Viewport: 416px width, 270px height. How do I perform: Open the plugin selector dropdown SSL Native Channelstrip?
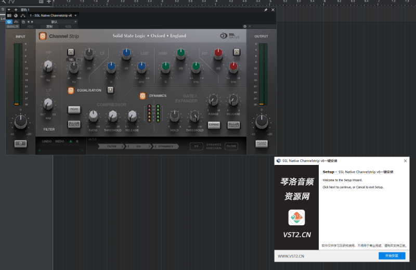point(53,16)
